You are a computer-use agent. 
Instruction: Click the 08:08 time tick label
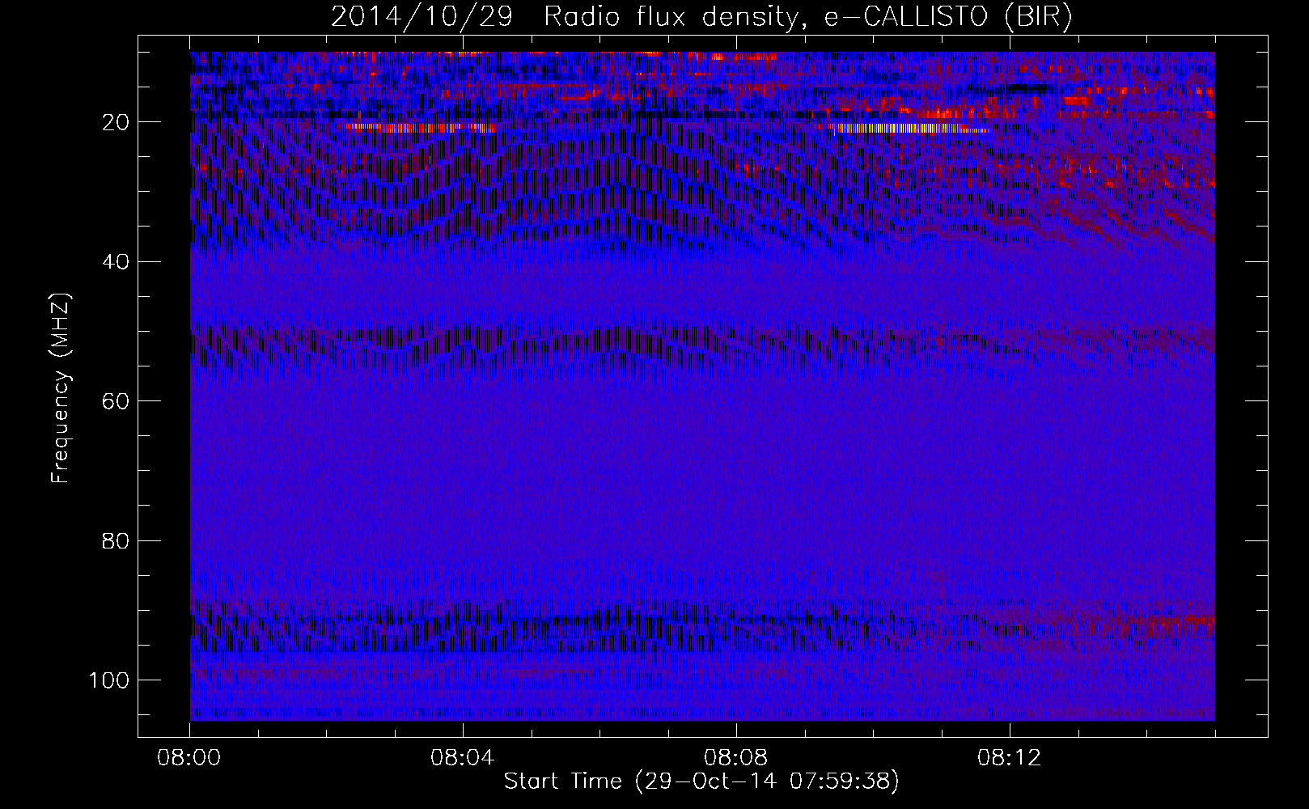coord(736,759)
